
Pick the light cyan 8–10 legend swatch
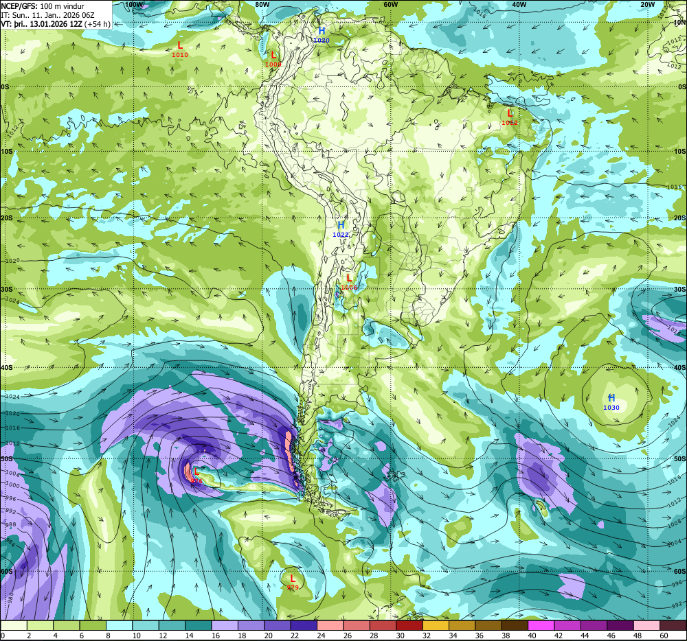(x=119, y=625)
